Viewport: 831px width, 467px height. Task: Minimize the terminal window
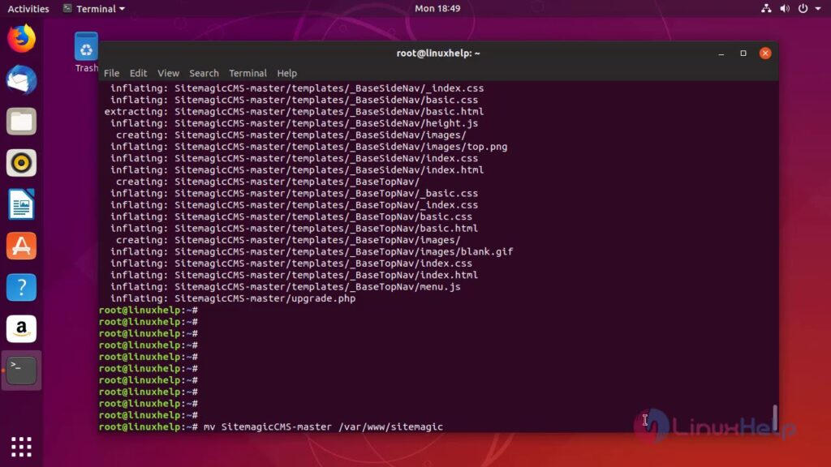(721, 54)
